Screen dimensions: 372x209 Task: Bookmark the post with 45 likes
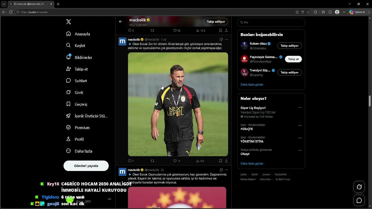221,30
